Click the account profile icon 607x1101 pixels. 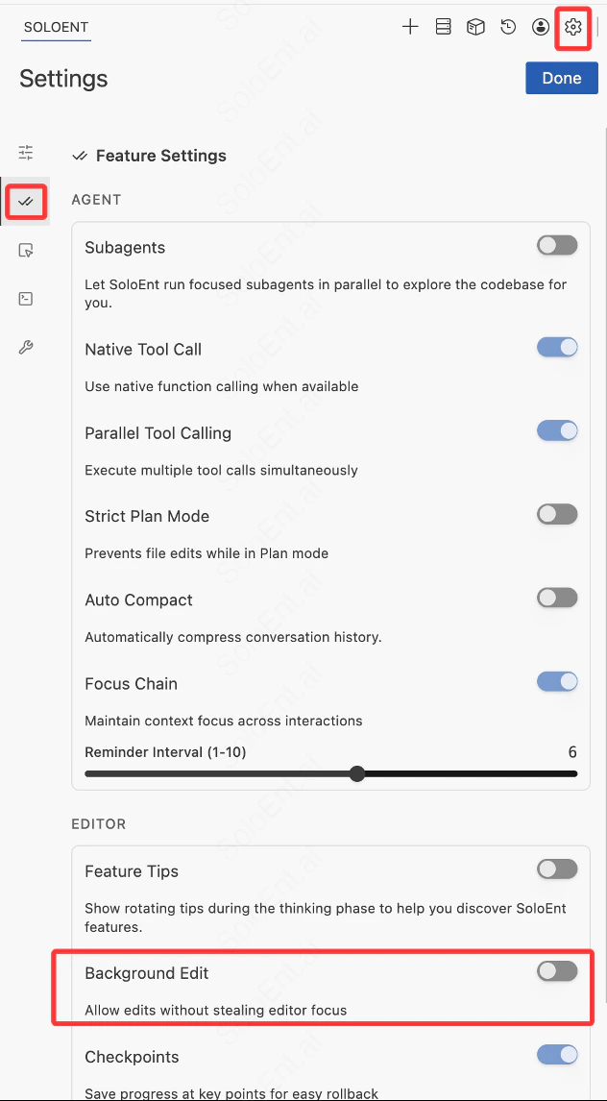click(541, 27)
